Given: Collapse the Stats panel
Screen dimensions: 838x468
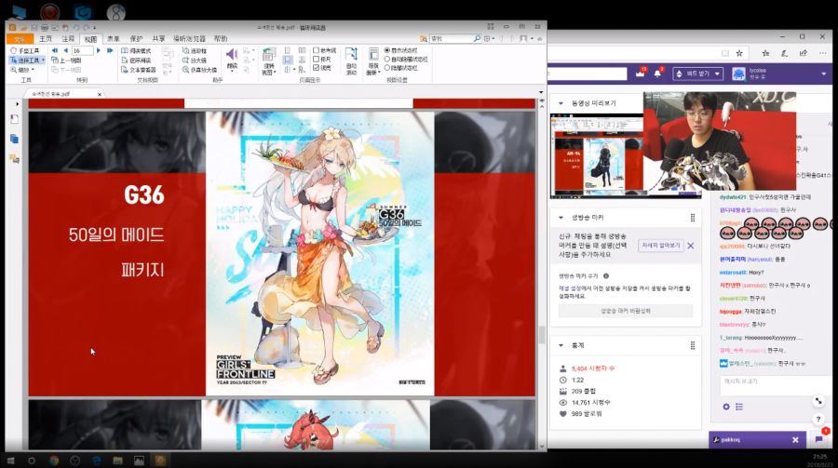Looking at the screenshot, I should pyautogui.click(x=561, y=346).
